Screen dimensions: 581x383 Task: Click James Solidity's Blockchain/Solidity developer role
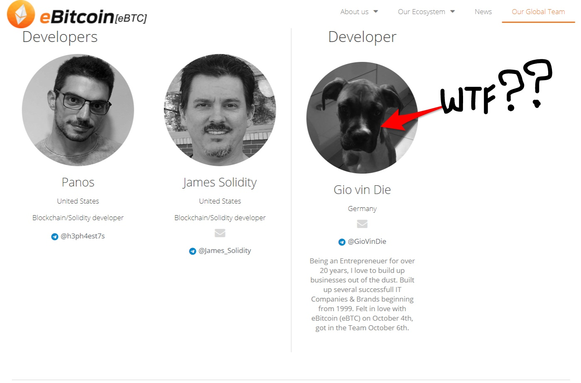(x=220, y=218)
